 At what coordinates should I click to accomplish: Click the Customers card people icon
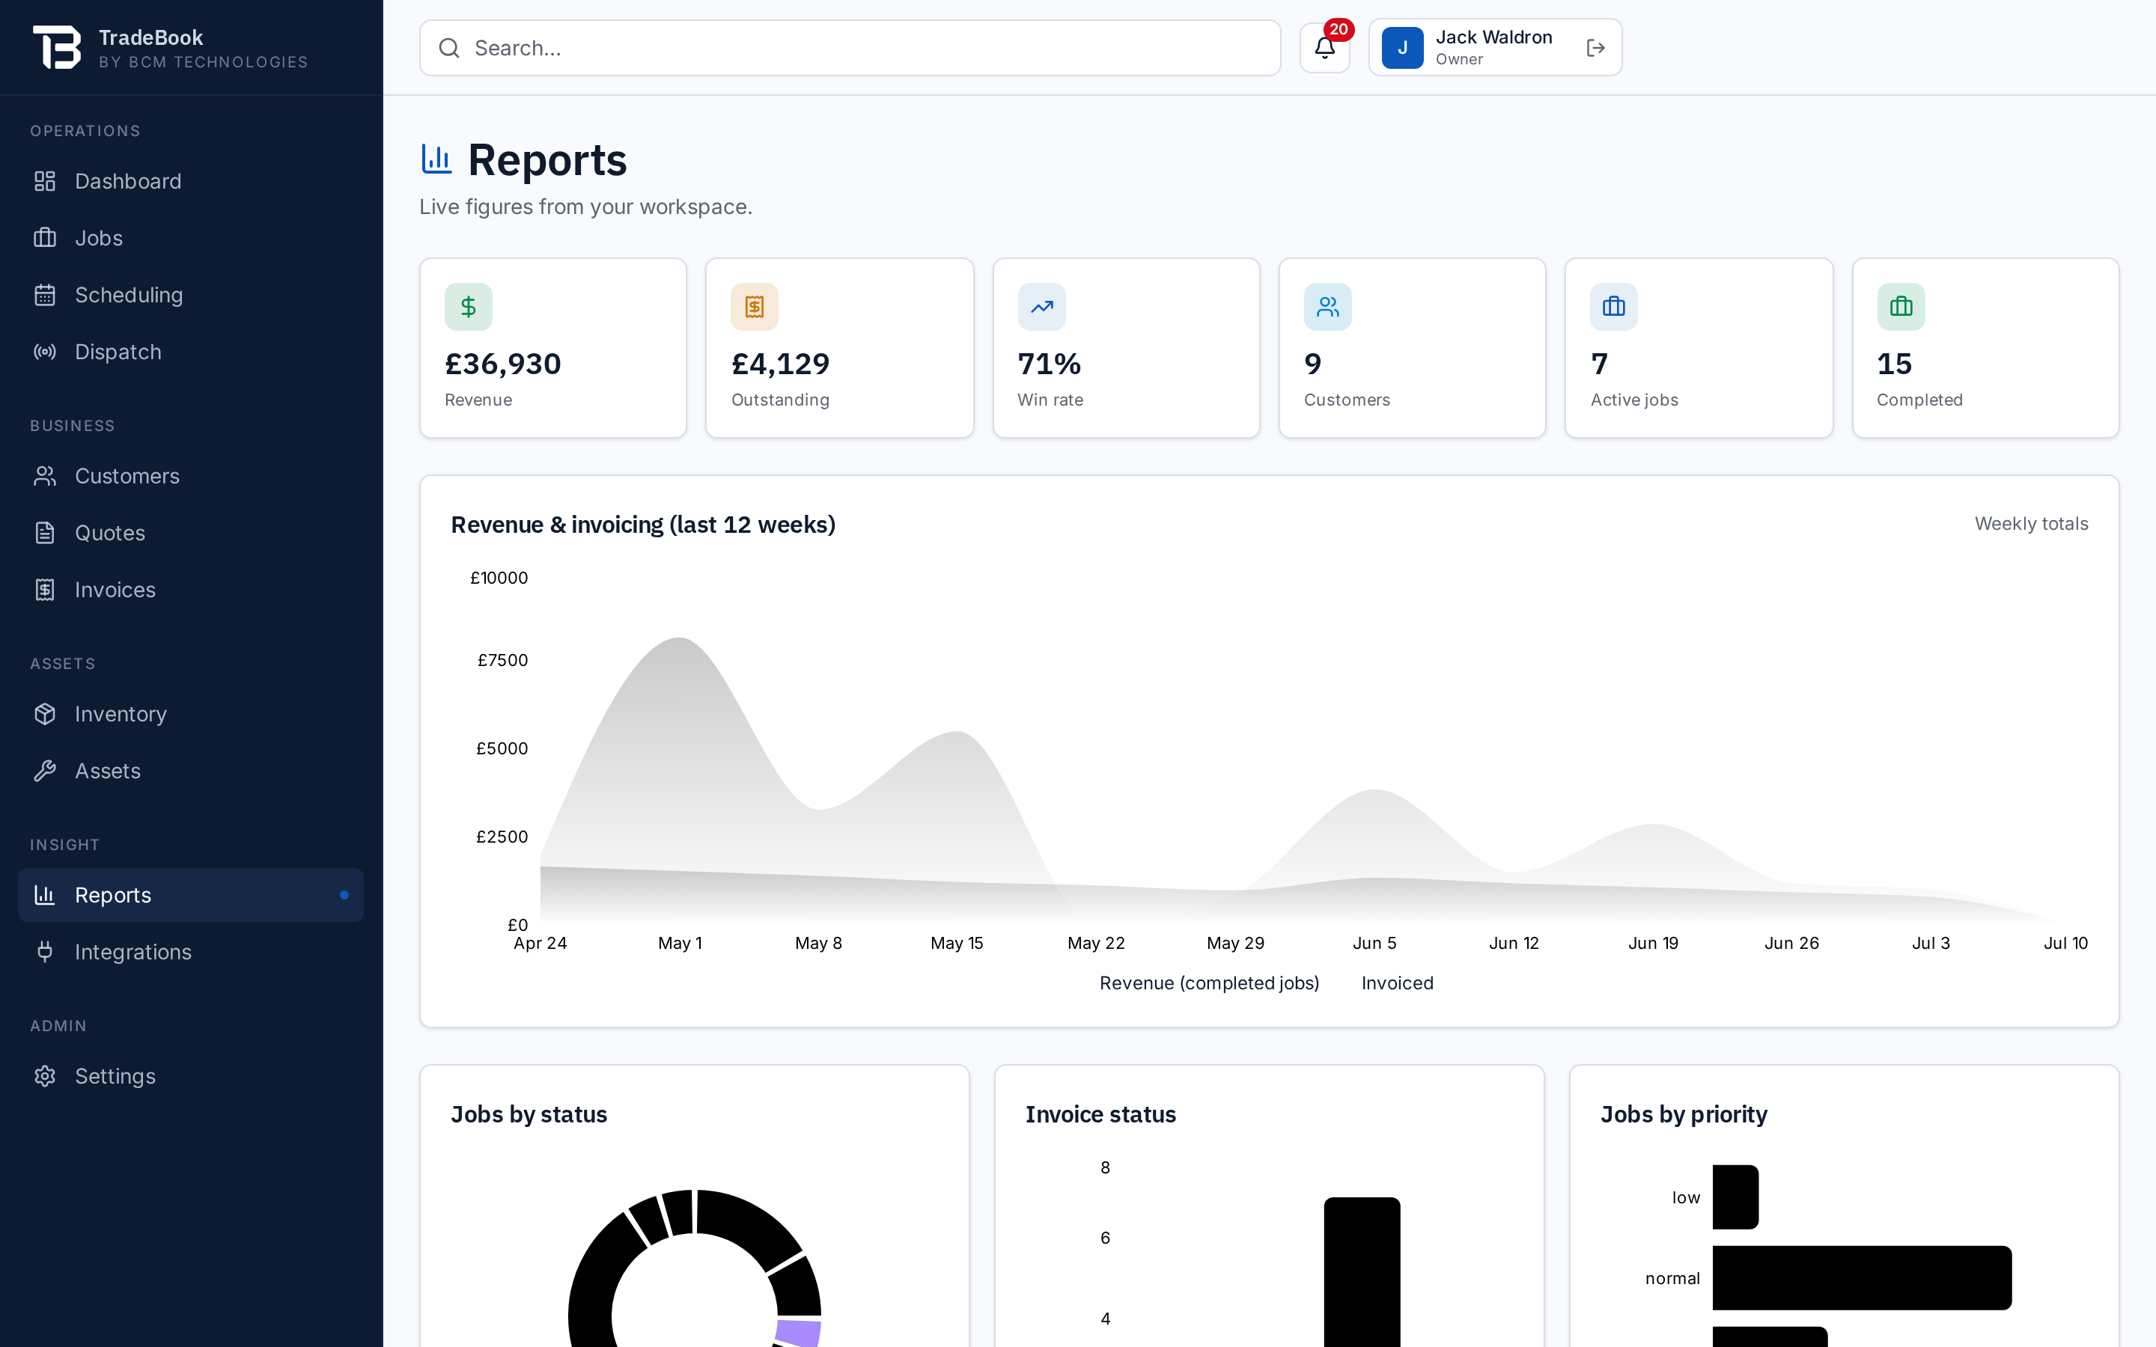tap(1327, 307)
